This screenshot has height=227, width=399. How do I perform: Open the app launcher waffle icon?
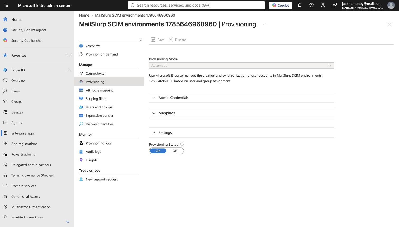[6, 5]
